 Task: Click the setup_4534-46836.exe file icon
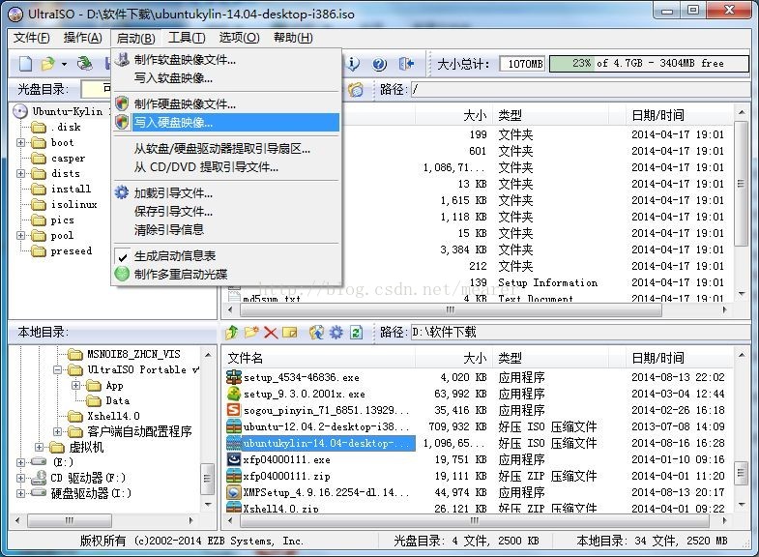(x=234, y=377)
